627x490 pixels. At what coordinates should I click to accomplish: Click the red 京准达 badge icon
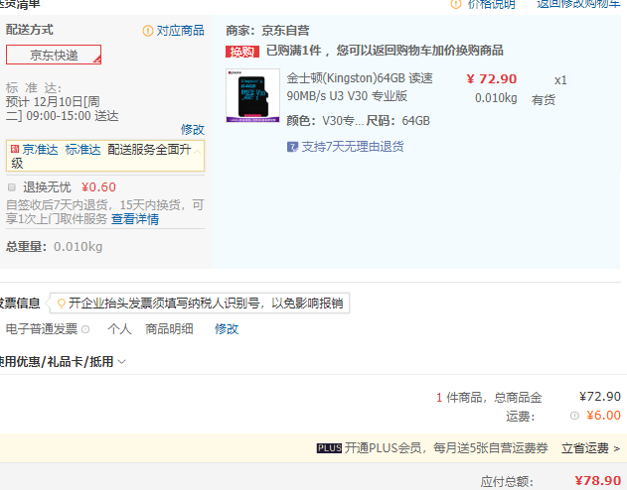coord(15,149)
